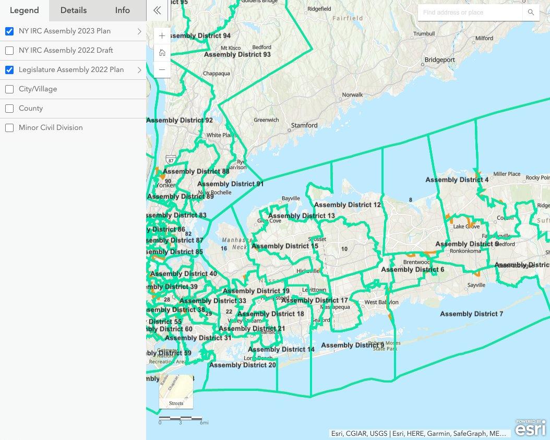
Task: Select the Legend tab
Action: click(x=24, y=10)
